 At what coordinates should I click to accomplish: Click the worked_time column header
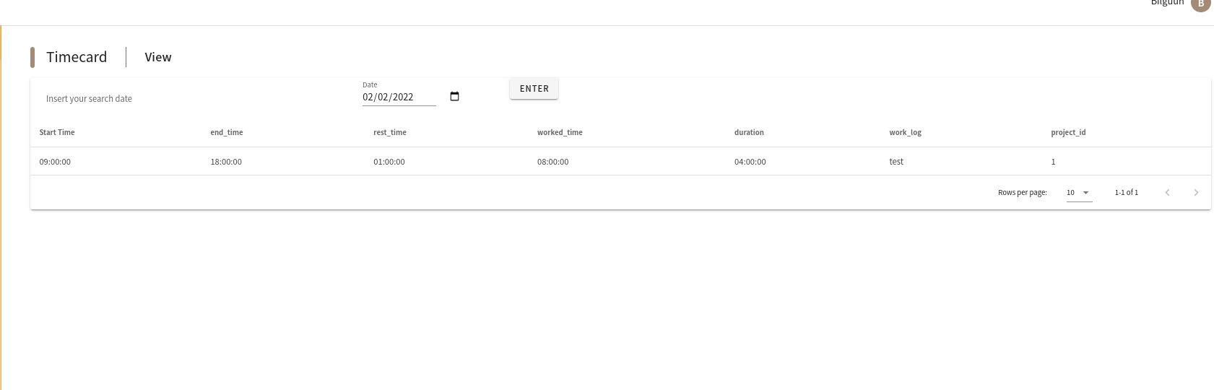[560, 132]
